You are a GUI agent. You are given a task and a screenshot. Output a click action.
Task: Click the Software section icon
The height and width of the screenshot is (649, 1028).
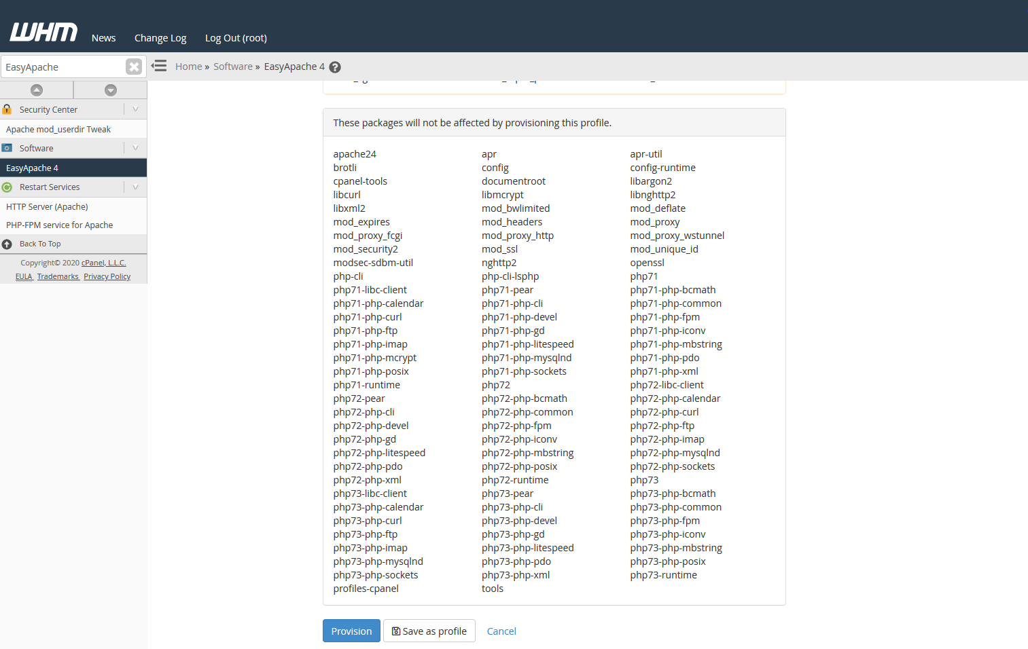7,148
